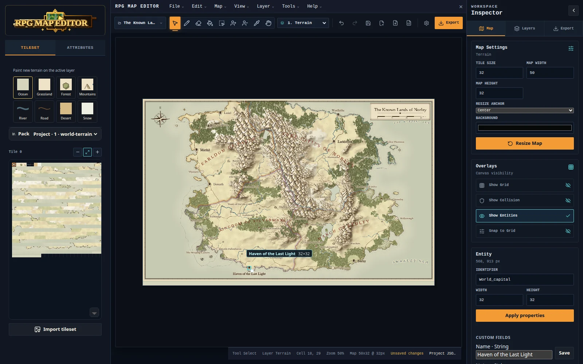Toggle Snap to Grid
This screenshot has height=364, width=583.
click(525, 231)
